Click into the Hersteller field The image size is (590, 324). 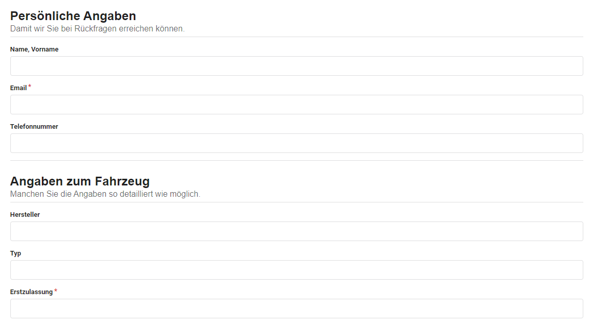(x=296, y=231)
